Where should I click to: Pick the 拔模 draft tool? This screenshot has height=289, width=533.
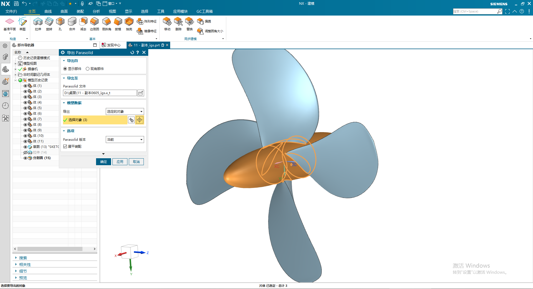[118, 24]
